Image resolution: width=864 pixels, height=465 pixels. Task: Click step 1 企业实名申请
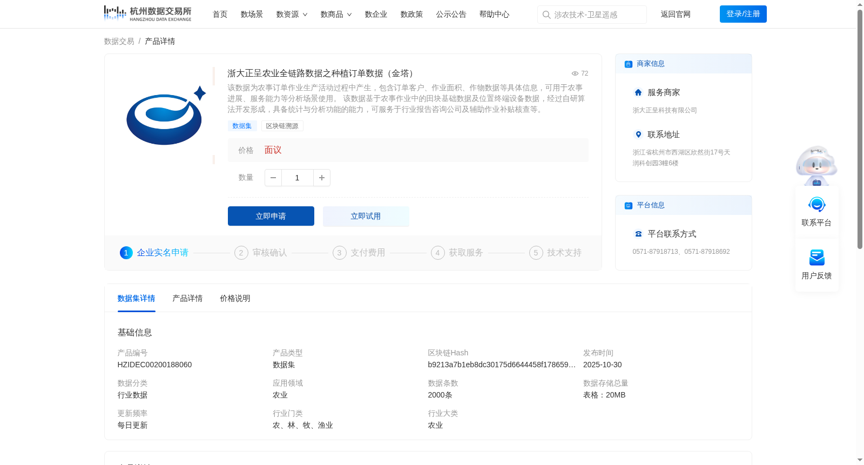click(154, 253)
